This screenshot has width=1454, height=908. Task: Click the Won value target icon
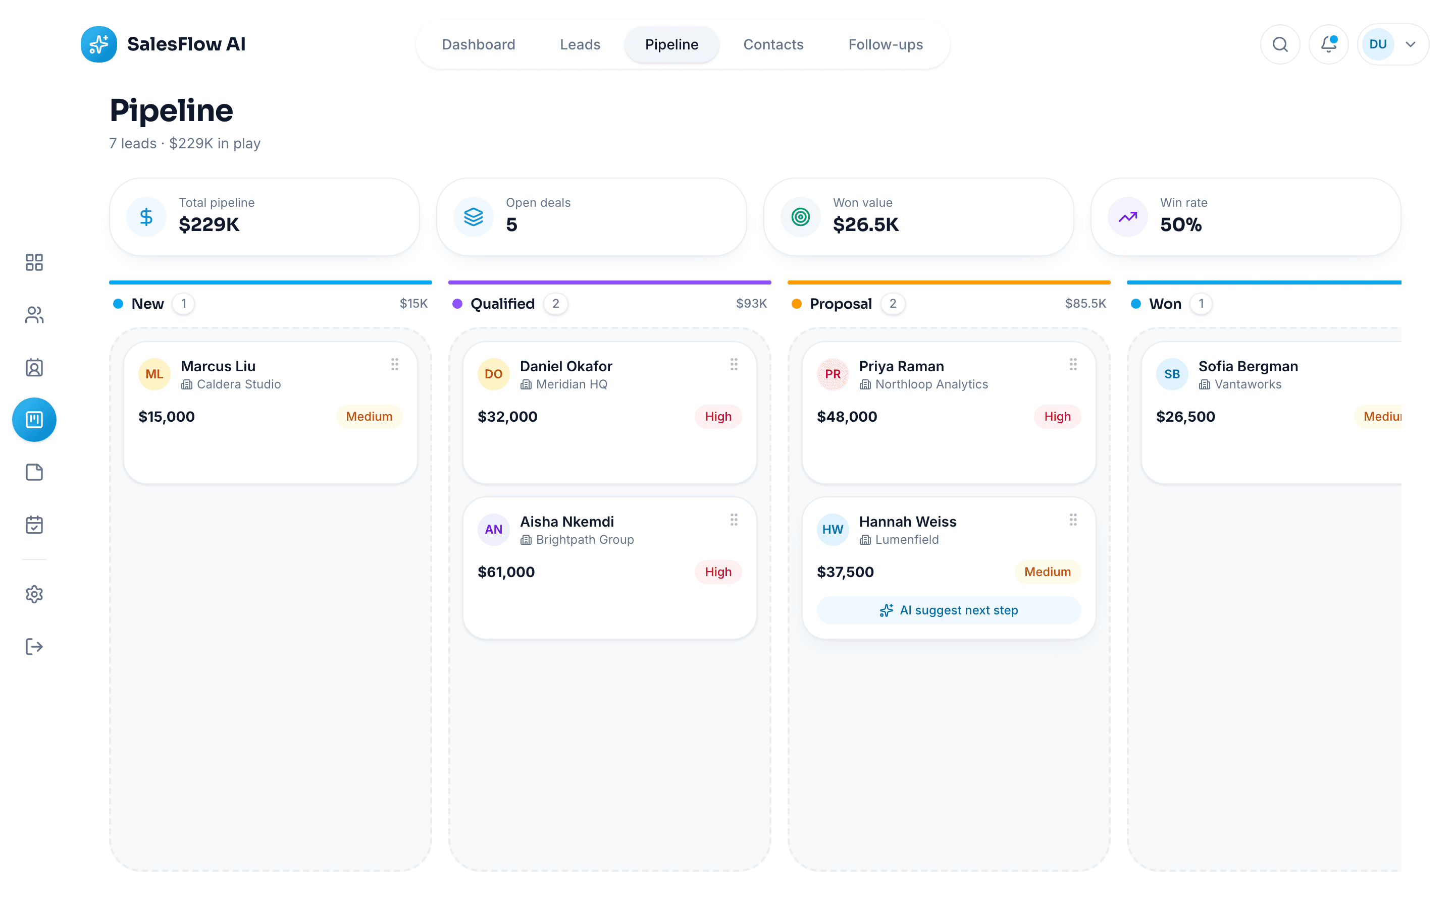pyautogui.click(x=800, y=217)
